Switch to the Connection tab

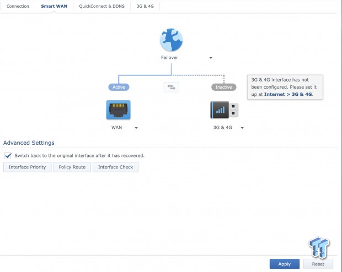(x=18, y=6)
